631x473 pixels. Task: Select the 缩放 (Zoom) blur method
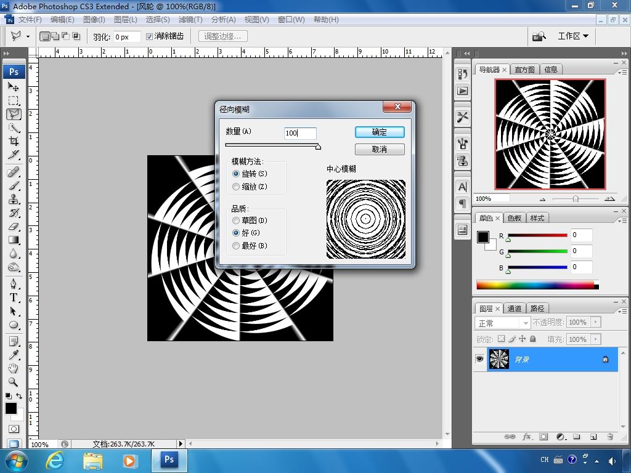[236, 187]
